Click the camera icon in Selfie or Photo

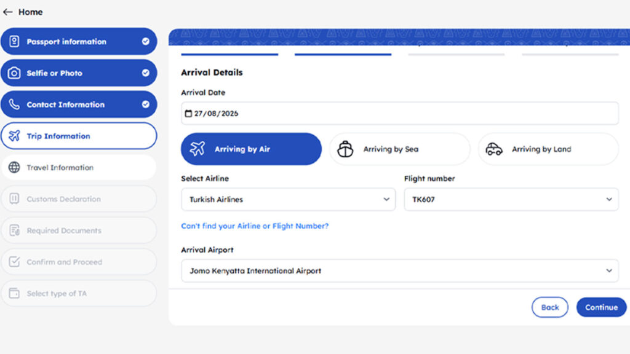(x=14, y=73)
